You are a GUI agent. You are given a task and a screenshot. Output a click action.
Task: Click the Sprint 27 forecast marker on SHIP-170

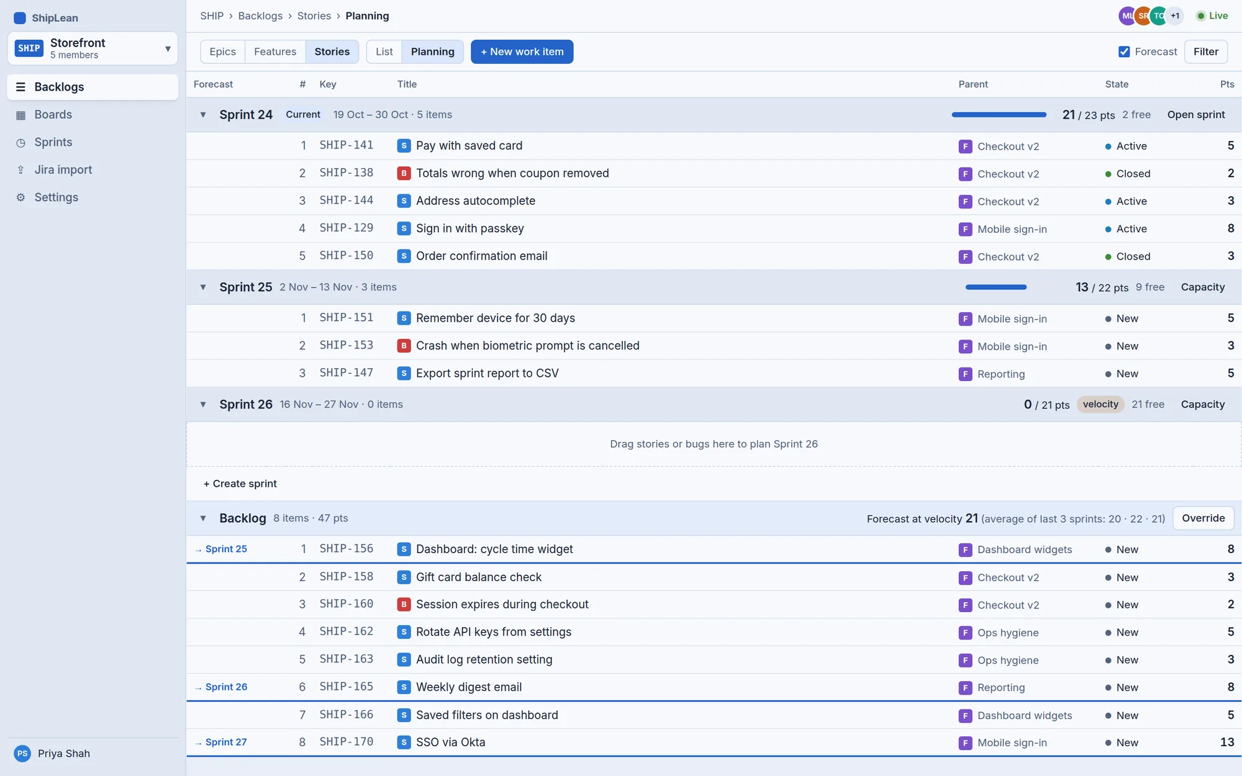(x=221, y=742)
